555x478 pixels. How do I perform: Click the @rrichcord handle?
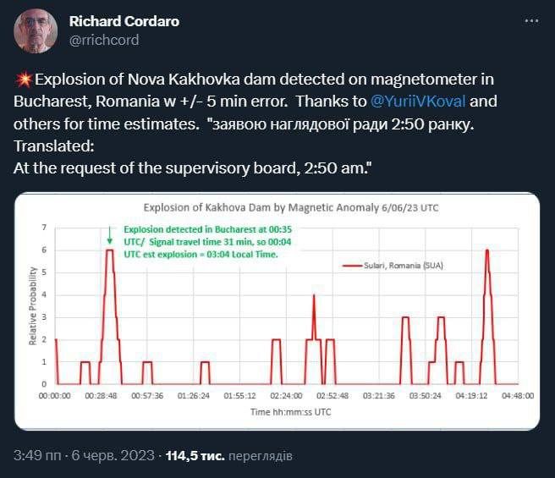click(x=104, y=40)
